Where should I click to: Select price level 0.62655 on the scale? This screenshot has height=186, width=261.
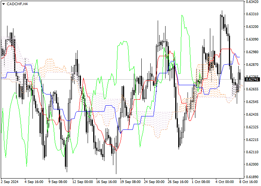[252, 89]
